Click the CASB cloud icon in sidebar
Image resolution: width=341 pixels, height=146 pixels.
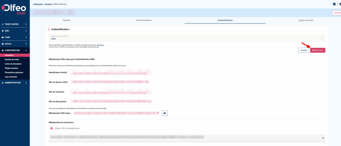3,37
